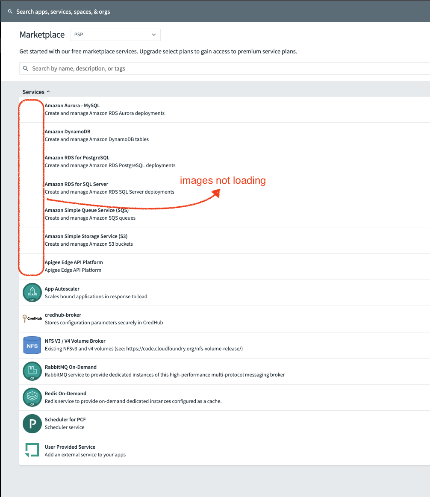Click the Marketplace page heading
The width and height of the screenshot is (430, 497).
(x=42, y=35)
